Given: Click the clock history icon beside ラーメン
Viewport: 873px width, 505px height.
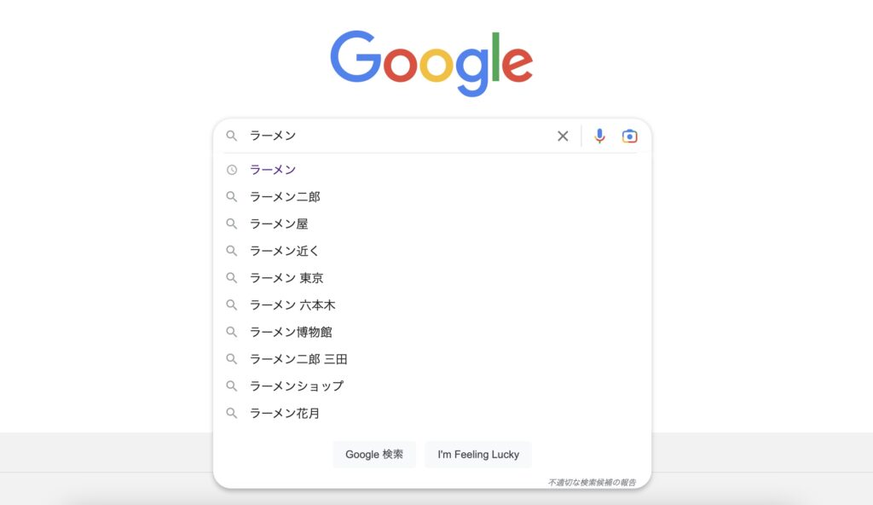Looking at the screenshot, I should 232,170.
